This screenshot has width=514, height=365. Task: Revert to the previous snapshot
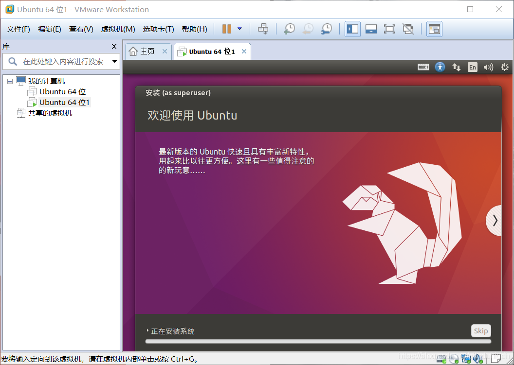pos(308,29)
